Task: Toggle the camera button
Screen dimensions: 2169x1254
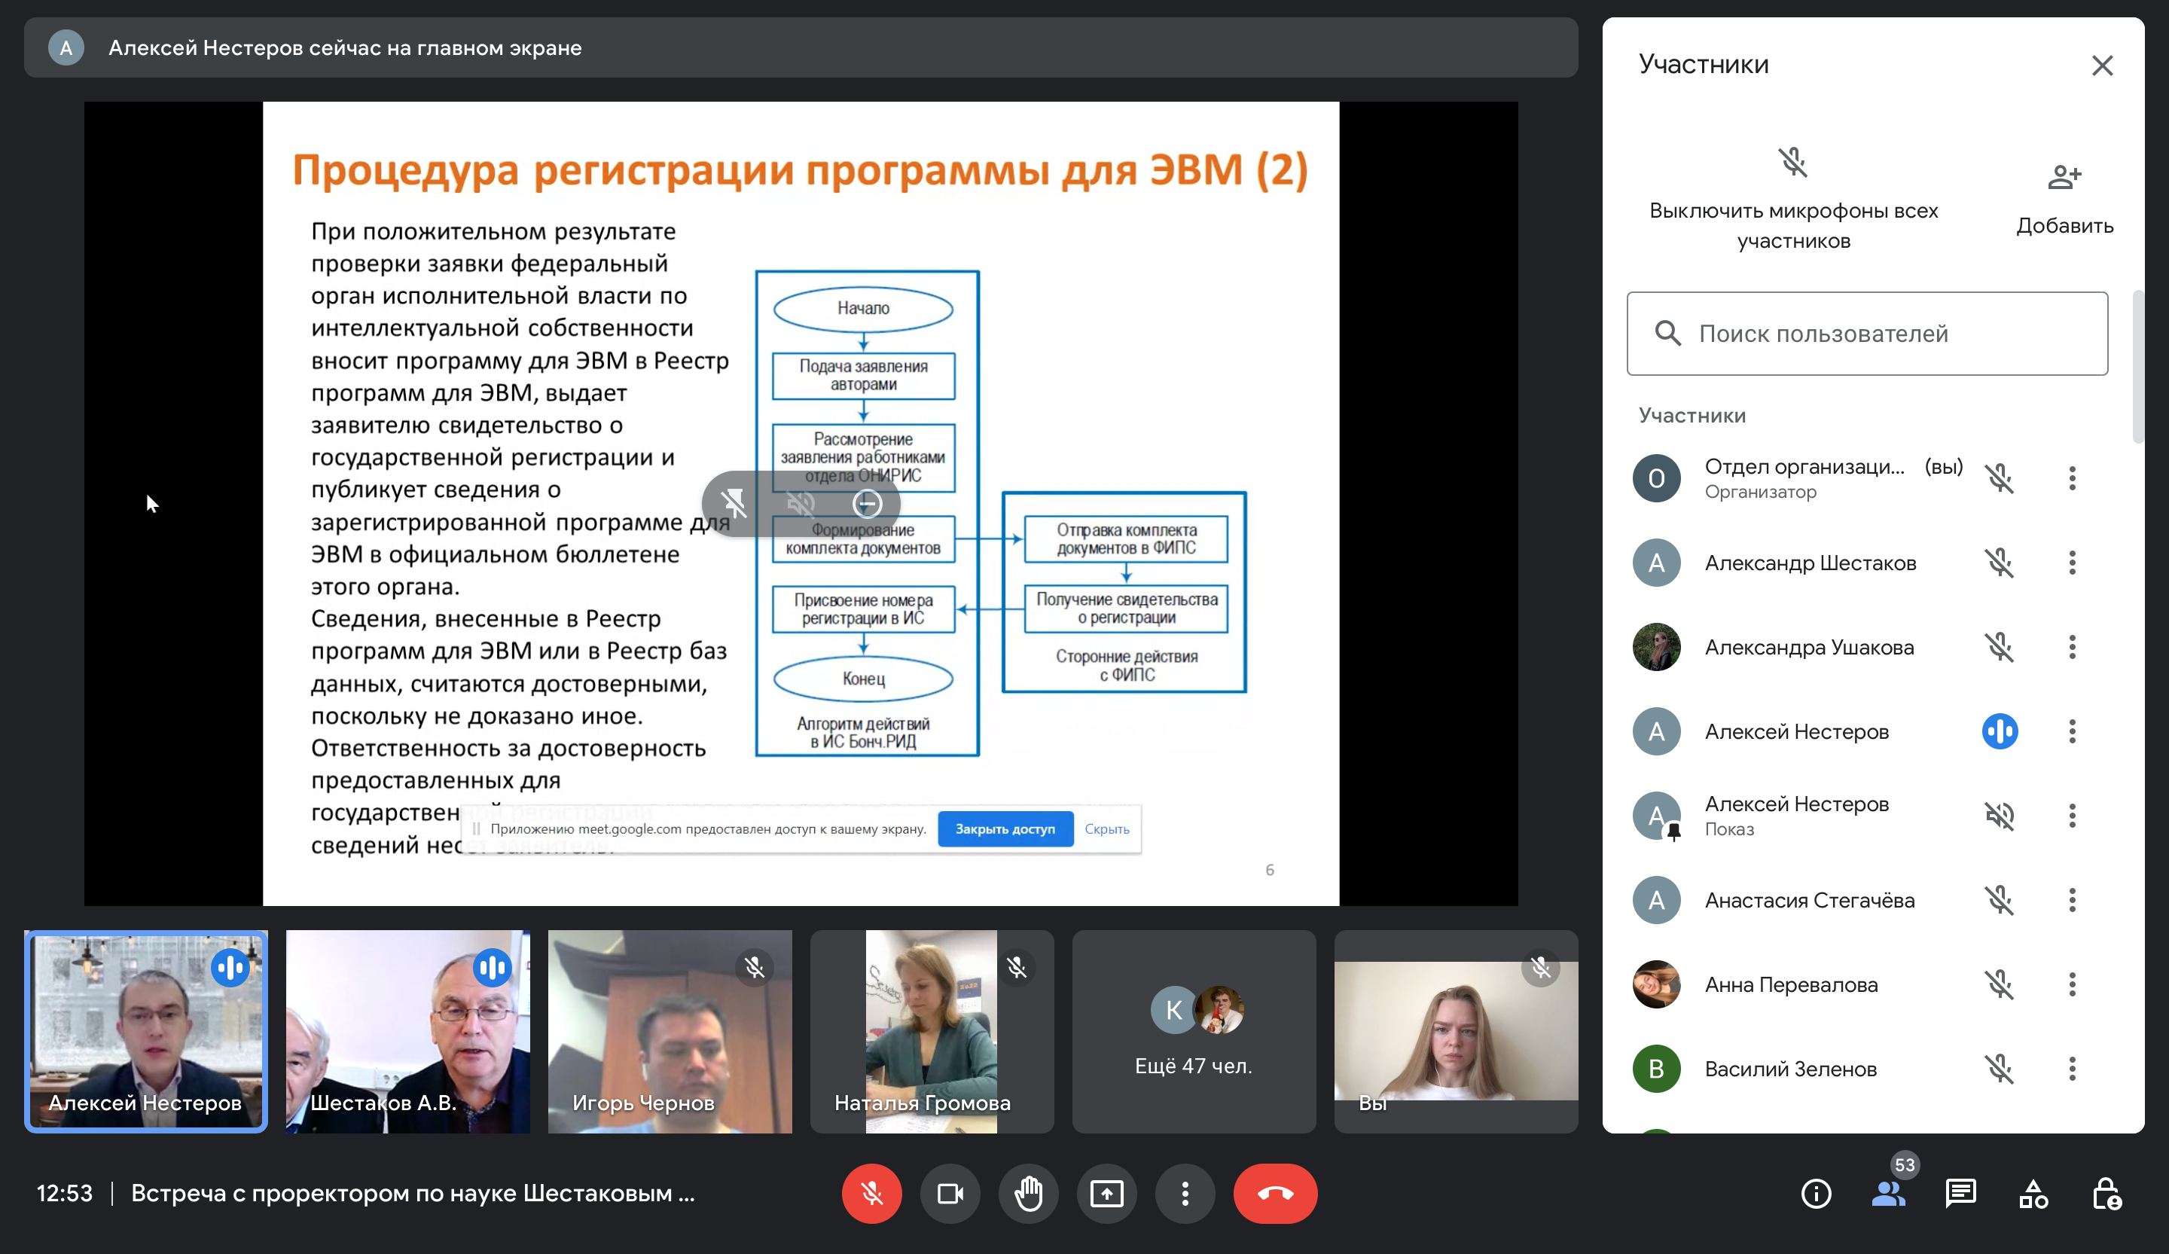Action: coord(950,1194)
